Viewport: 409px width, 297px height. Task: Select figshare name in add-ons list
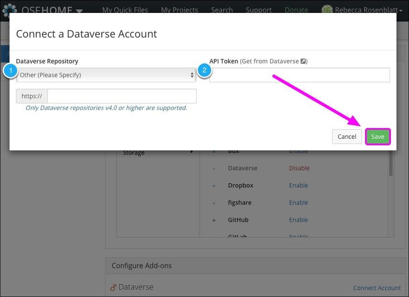coord(240,203)
